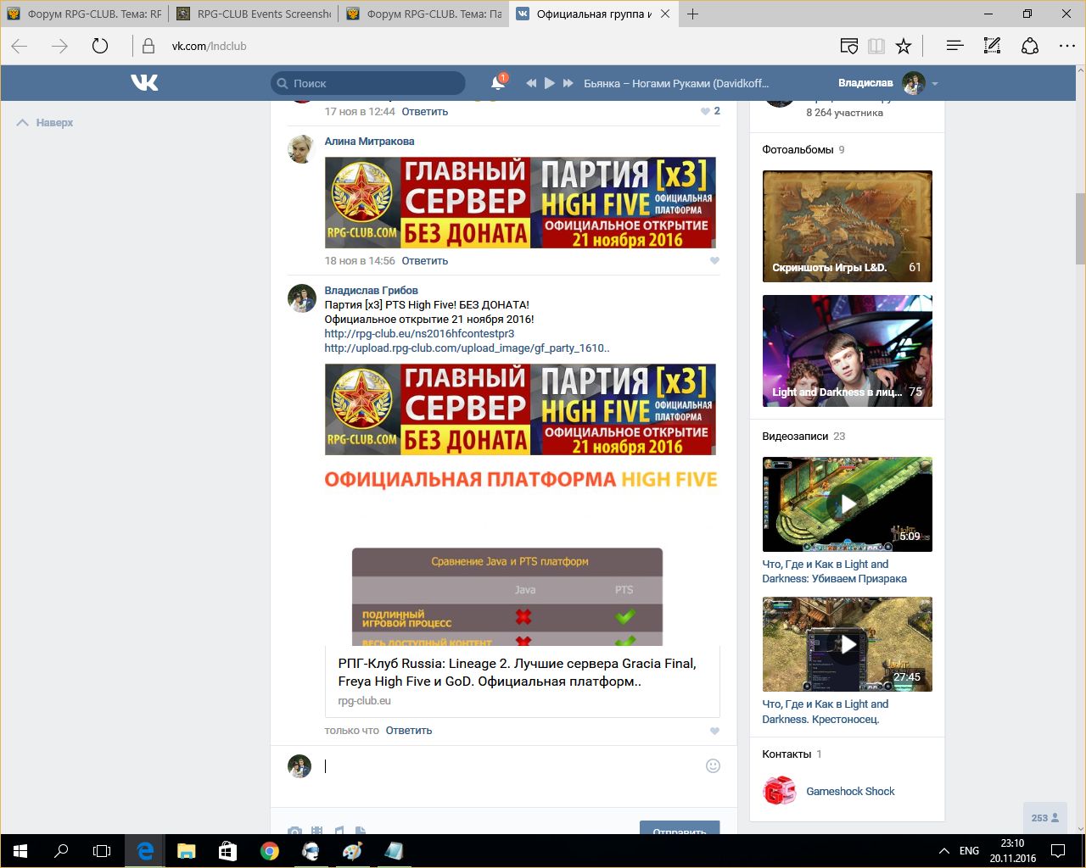1086x868 pixels.
Task: Play the current audio track in the header
Action: pos(550,83)
